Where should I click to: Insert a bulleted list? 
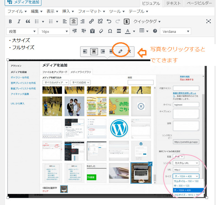37,22
